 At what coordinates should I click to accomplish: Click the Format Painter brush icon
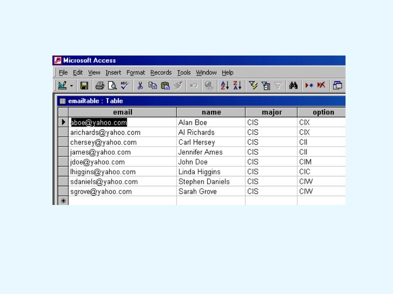tap(178, 86)
